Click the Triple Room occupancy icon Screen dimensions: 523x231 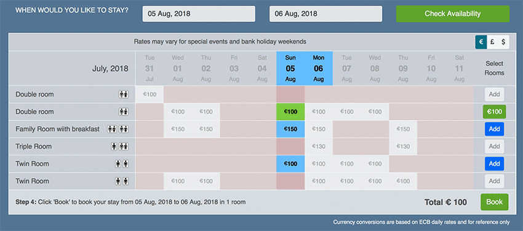(119, 146)
